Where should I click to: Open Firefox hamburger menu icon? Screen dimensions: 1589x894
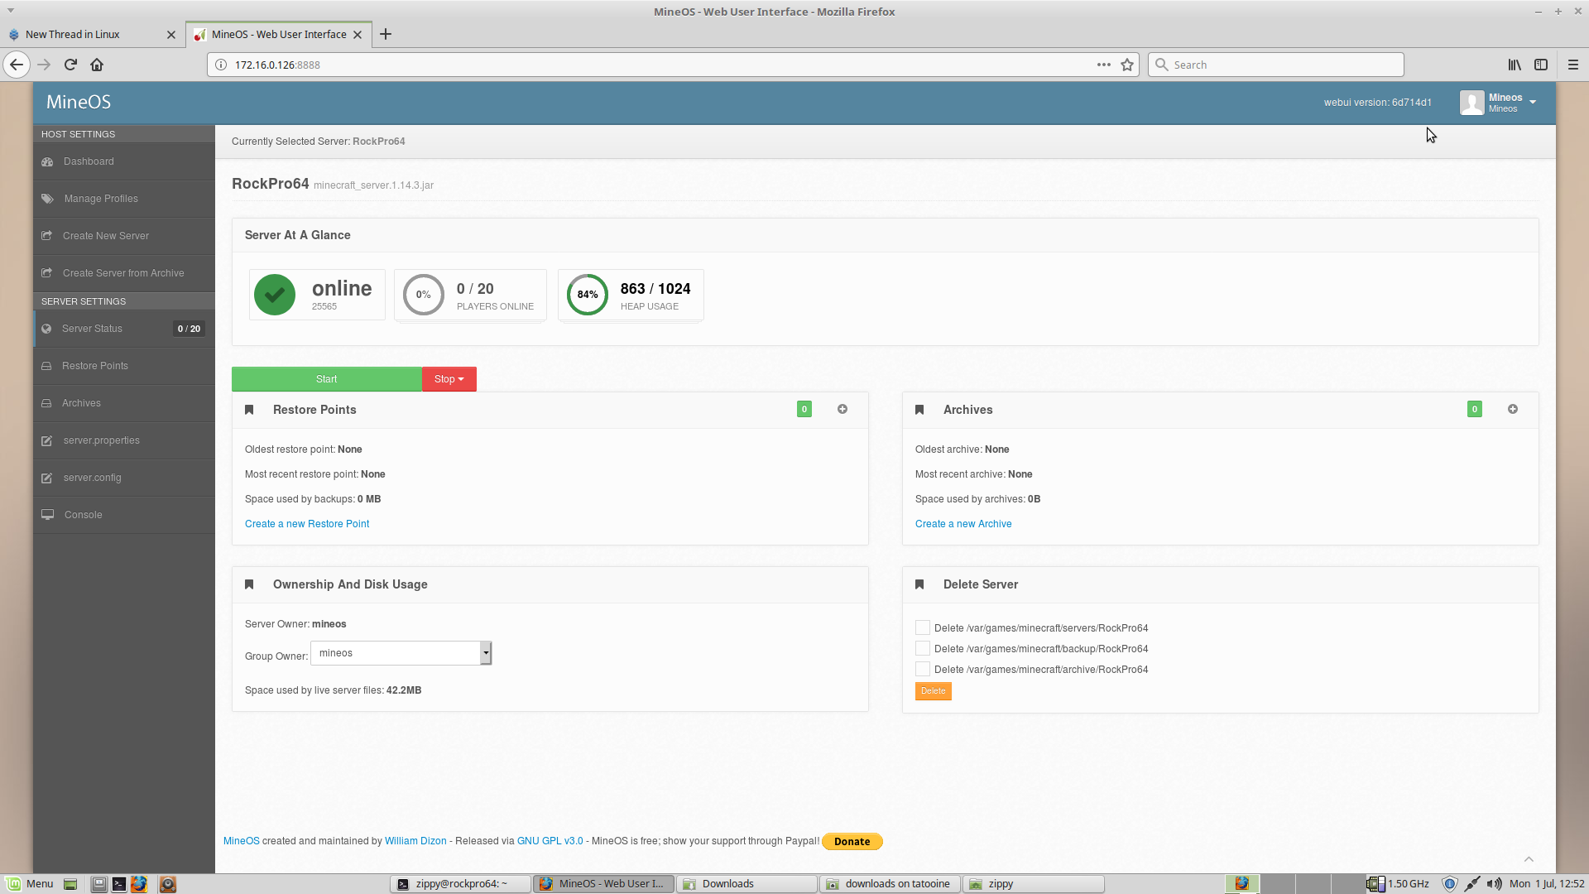point(1573,65)
